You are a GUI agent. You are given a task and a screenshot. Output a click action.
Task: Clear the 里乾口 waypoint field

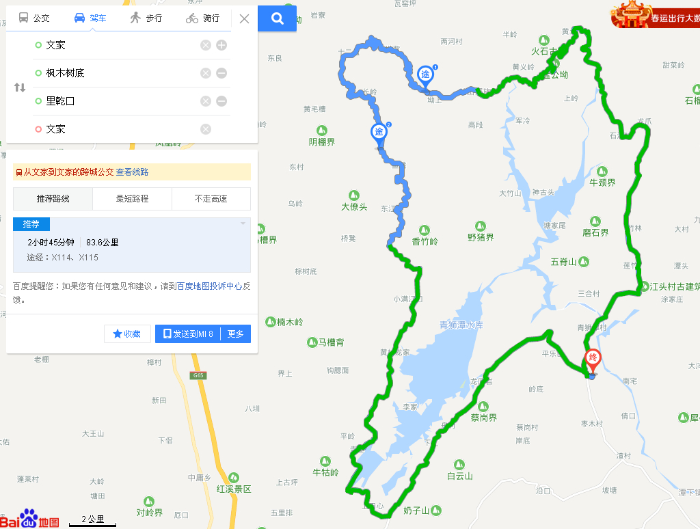click(205, 101)
